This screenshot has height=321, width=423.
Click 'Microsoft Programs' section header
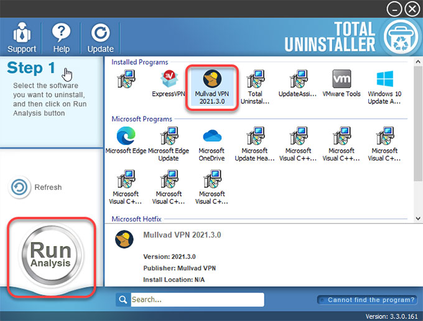(x=142, y=119)
